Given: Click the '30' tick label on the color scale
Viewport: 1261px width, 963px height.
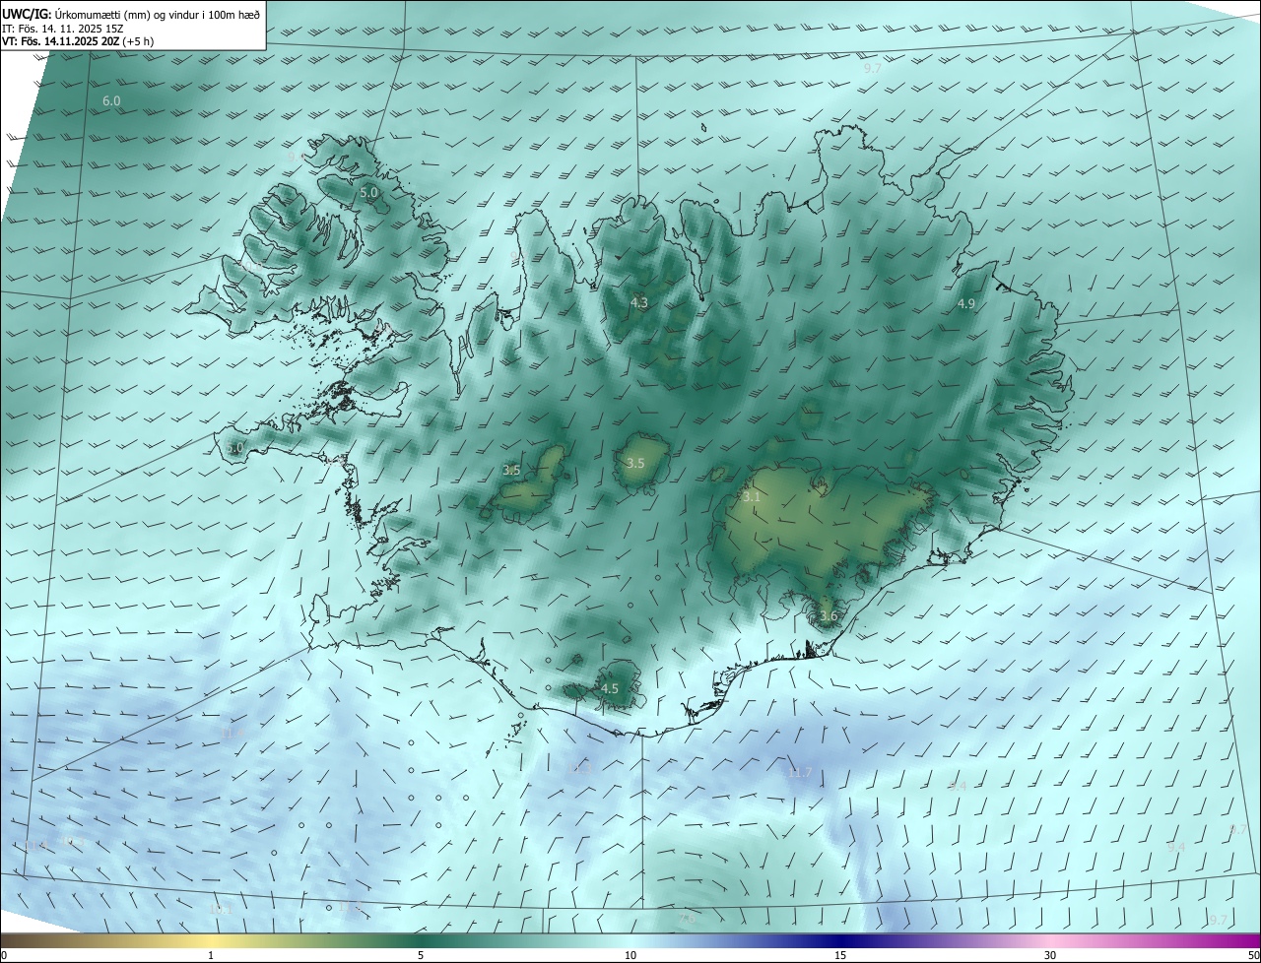Looking at the screenshot, I should pos(1050,955).
